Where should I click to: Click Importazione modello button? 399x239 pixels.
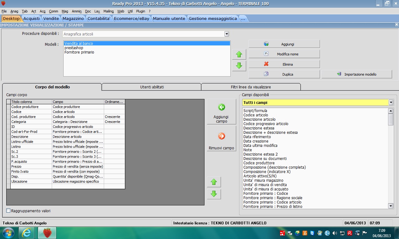pyautogui.click(x=357, y=74)
